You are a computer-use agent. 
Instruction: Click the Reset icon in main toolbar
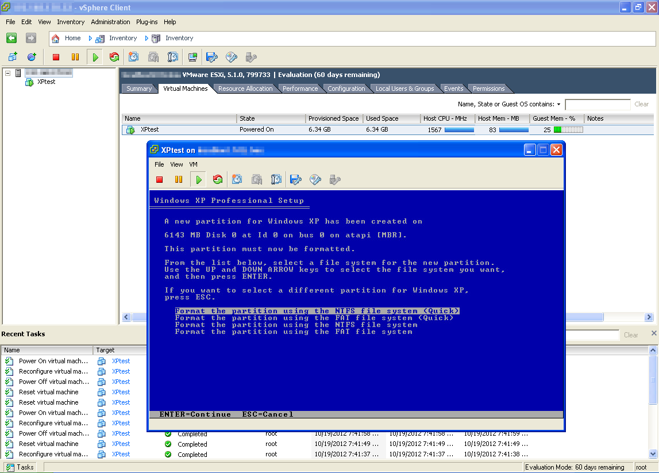tap(114, 57)
